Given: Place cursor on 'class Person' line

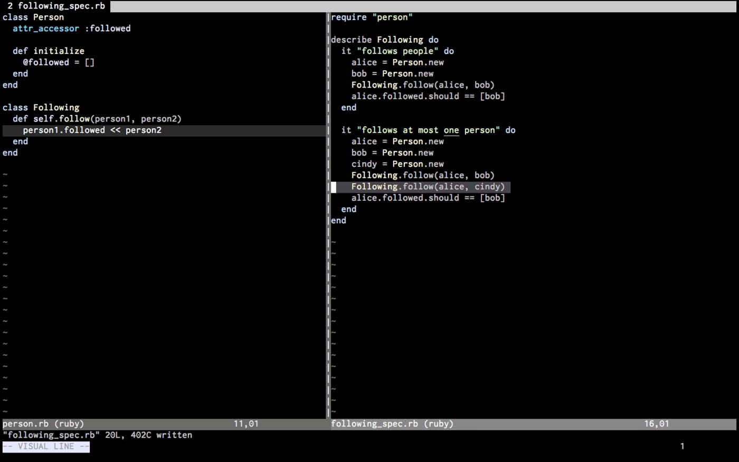Looking at the screenshot, I should tap(33, 17).
